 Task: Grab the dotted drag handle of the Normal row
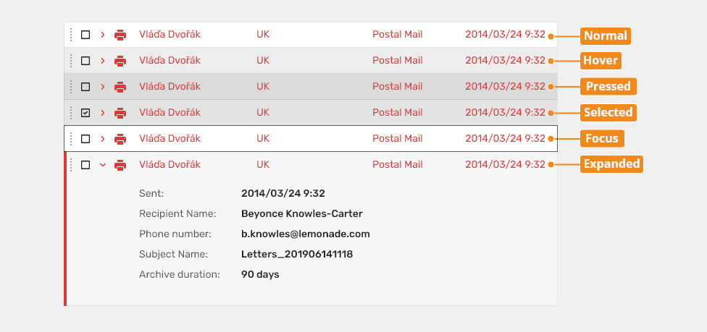pyautogui.click(x=71, y=35)
